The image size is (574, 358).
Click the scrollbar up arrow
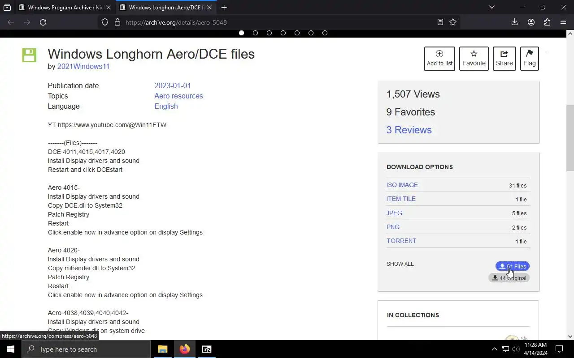point(570,33)
